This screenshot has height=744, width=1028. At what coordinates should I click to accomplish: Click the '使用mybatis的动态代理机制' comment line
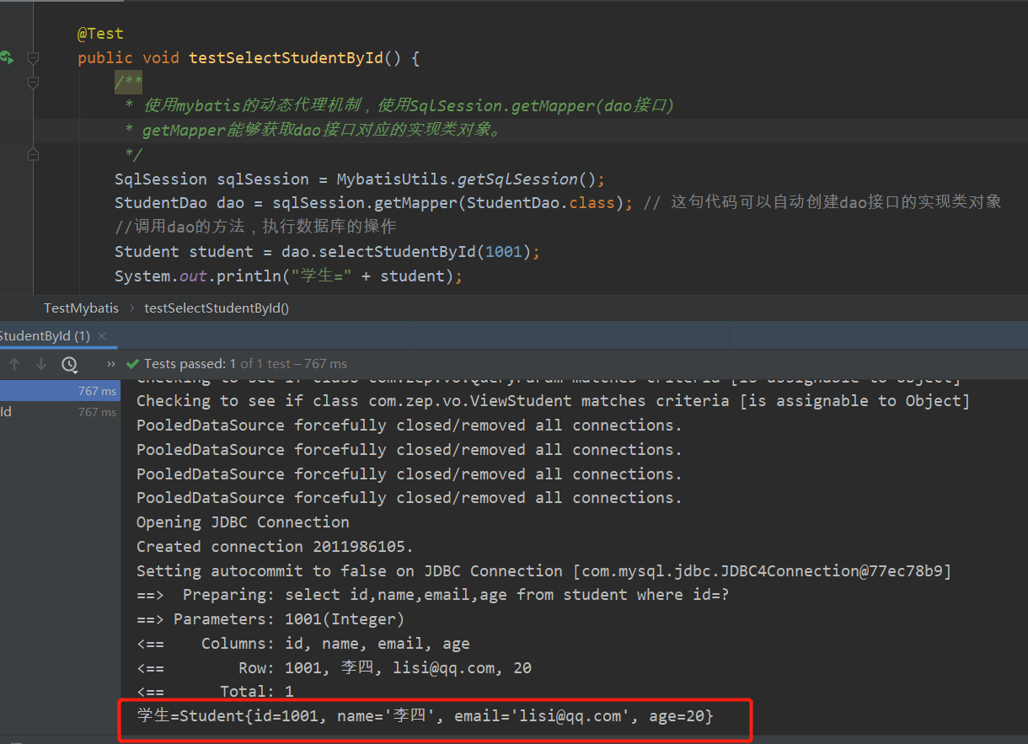(399, 106)
